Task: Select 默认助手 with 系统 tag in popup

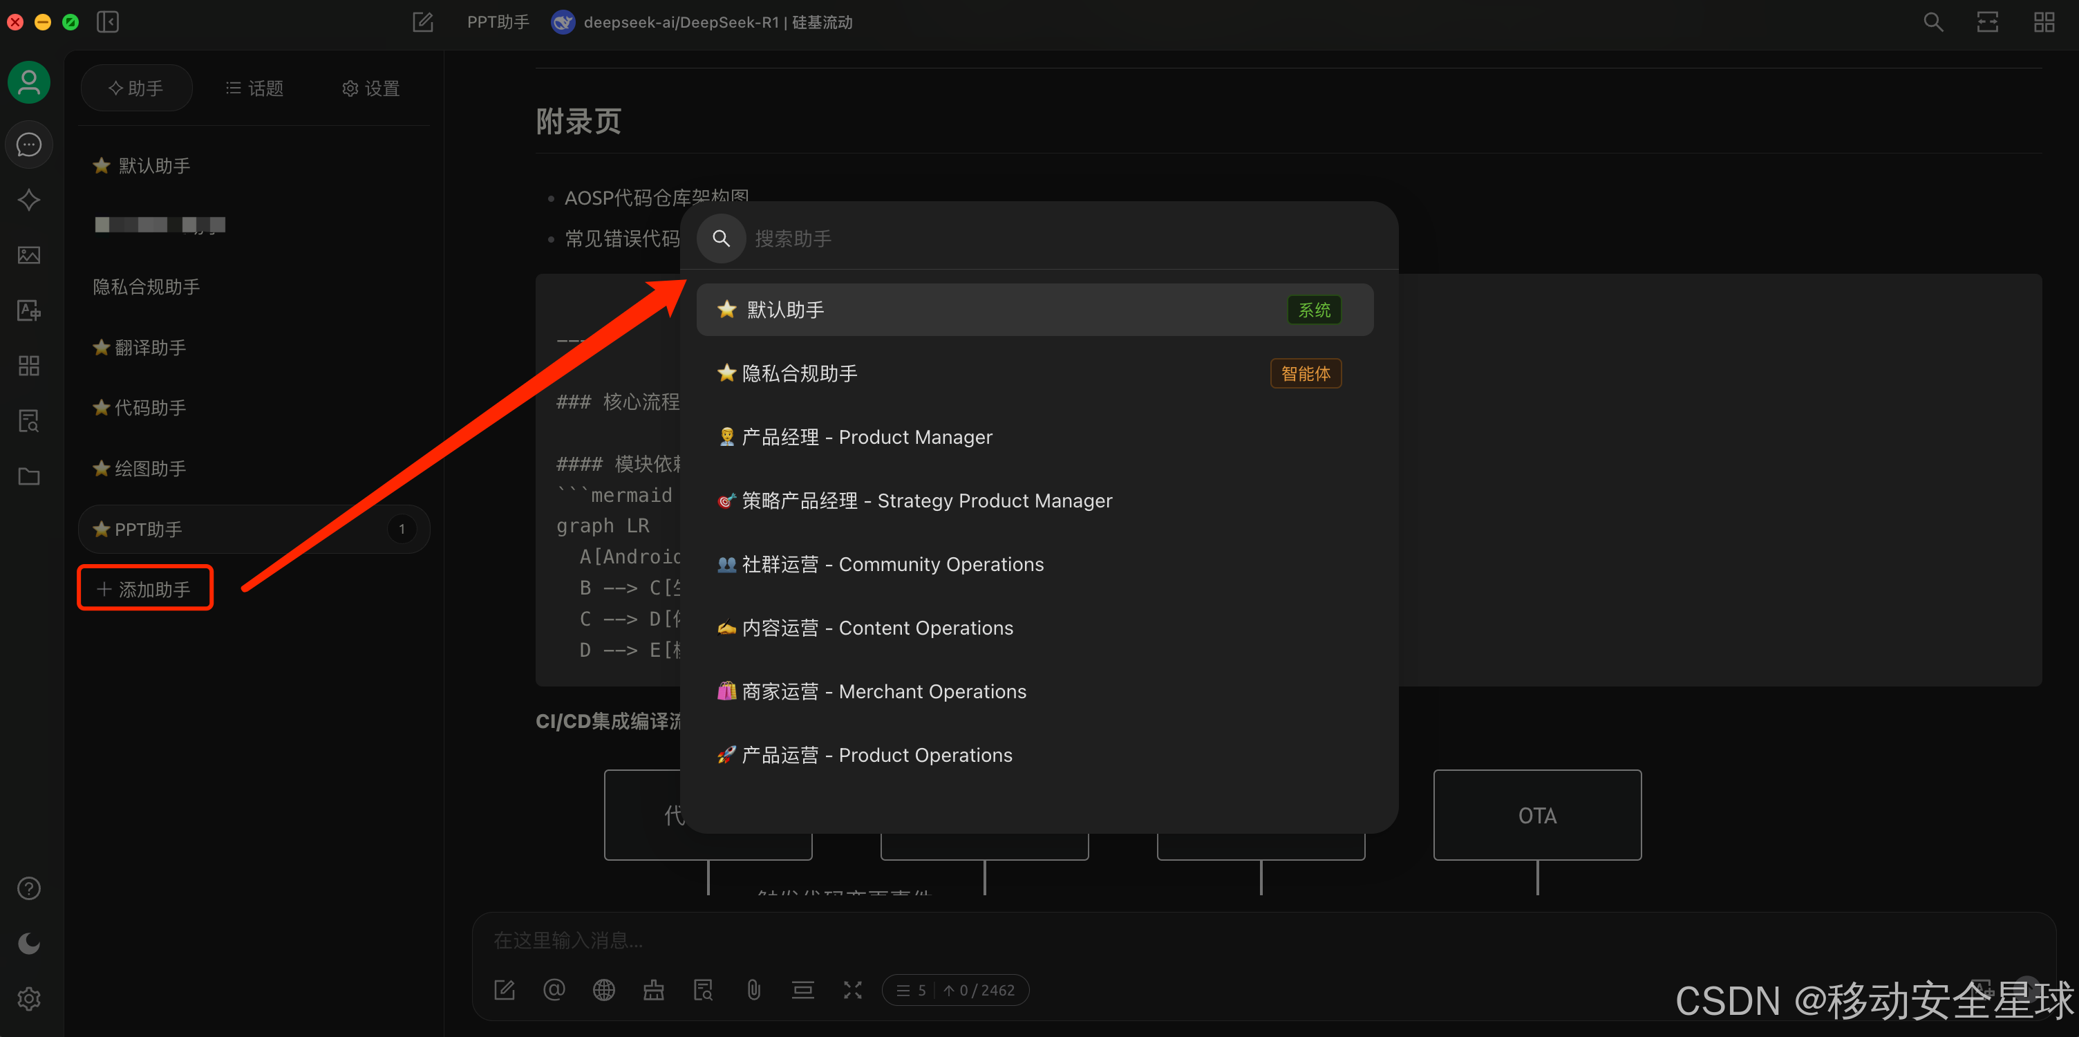Action: [x=1035, y=310]
